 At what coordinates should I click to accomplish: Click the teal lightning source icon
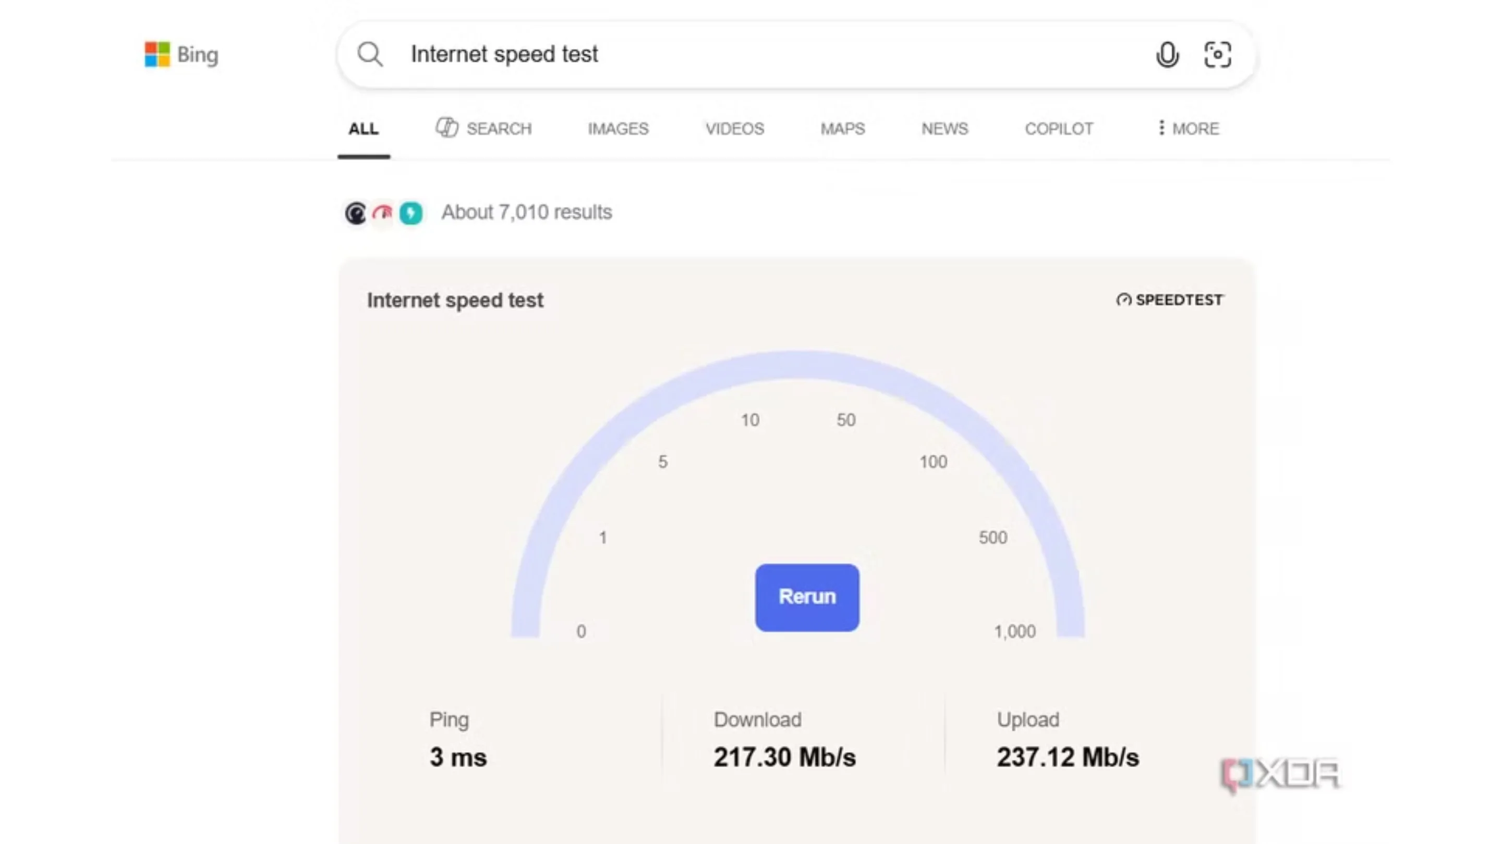pyautogui.click(x=411, y=213)
